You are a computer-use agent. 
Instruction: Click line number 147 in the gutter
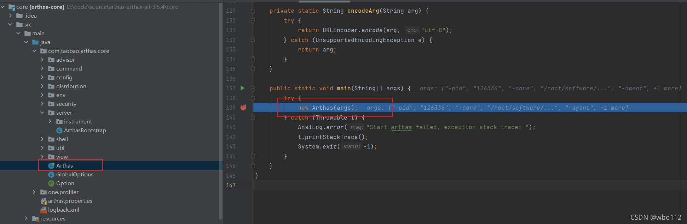[x=231, y=185]
